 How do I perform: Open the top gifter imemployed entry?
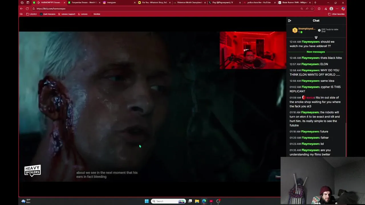click(x=304, y=30)
